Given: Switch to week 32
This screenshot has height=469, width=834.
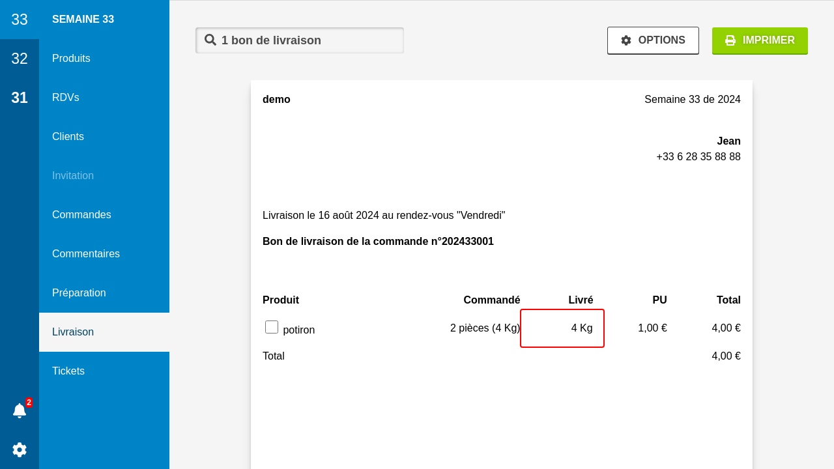Looking at the screenshot, I should pos(20,59).
